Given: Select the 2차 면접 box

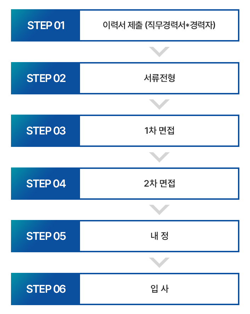Looking at the screenshot, I should click(x=159, y=183).
